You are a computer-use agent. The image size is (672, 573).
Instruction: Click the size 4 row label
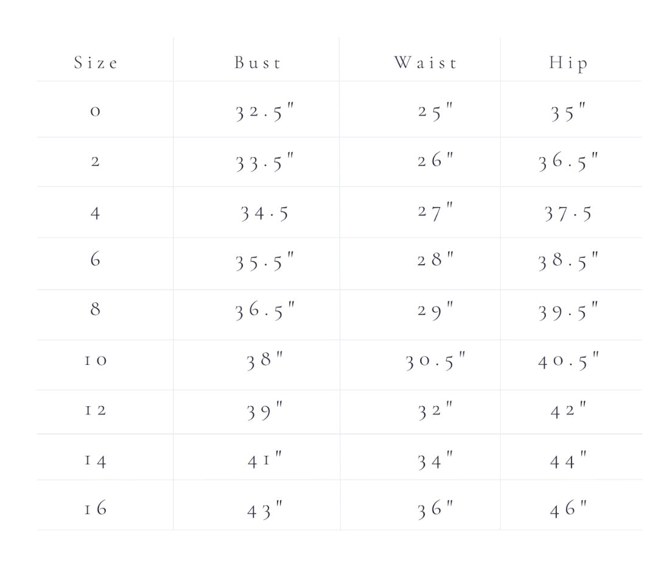95,213
